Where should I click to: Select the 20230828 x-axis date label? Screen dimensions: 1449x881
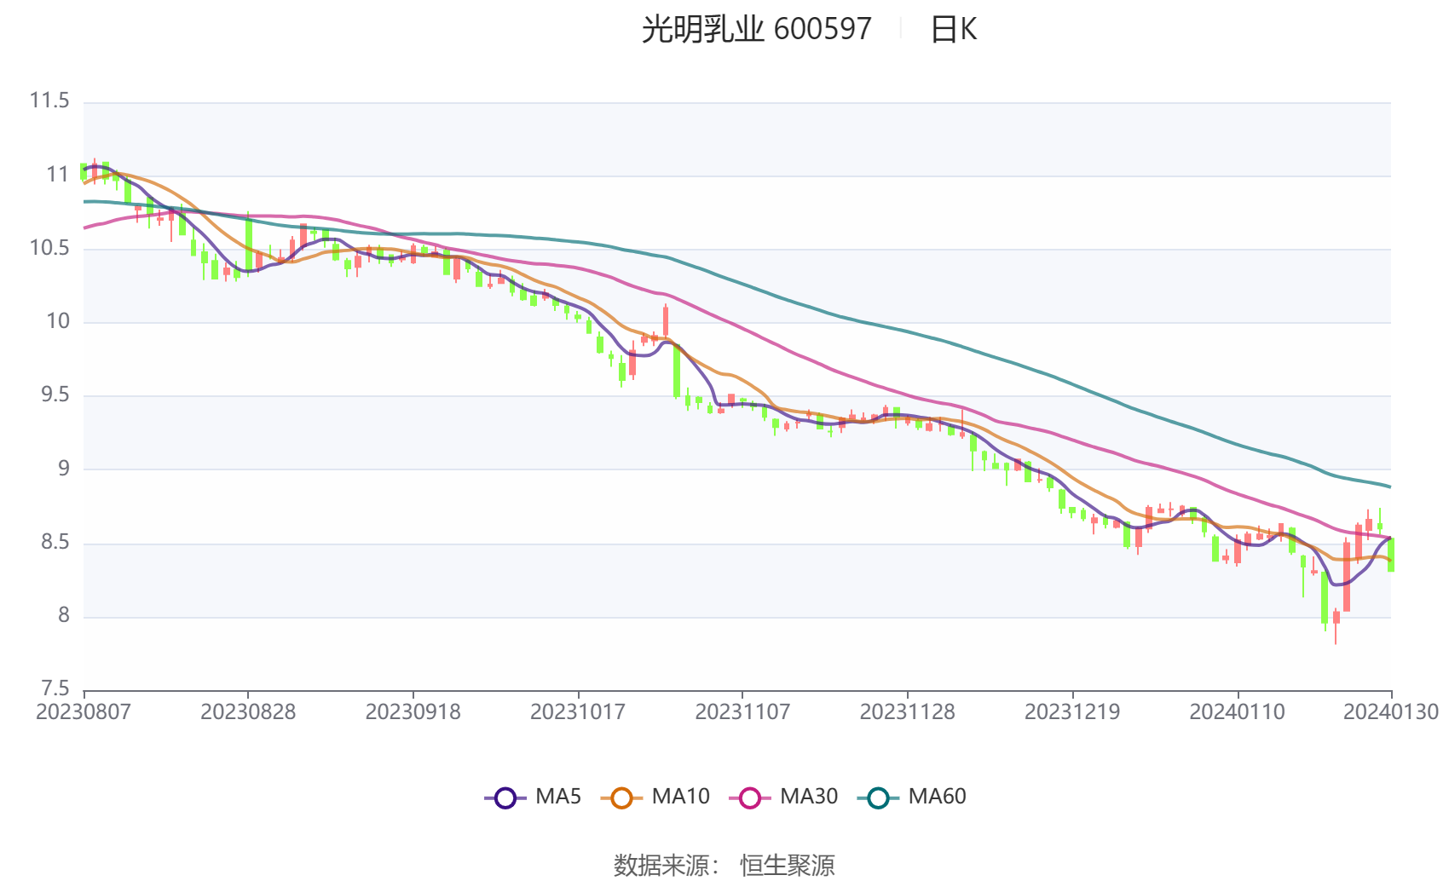point(248,712)
